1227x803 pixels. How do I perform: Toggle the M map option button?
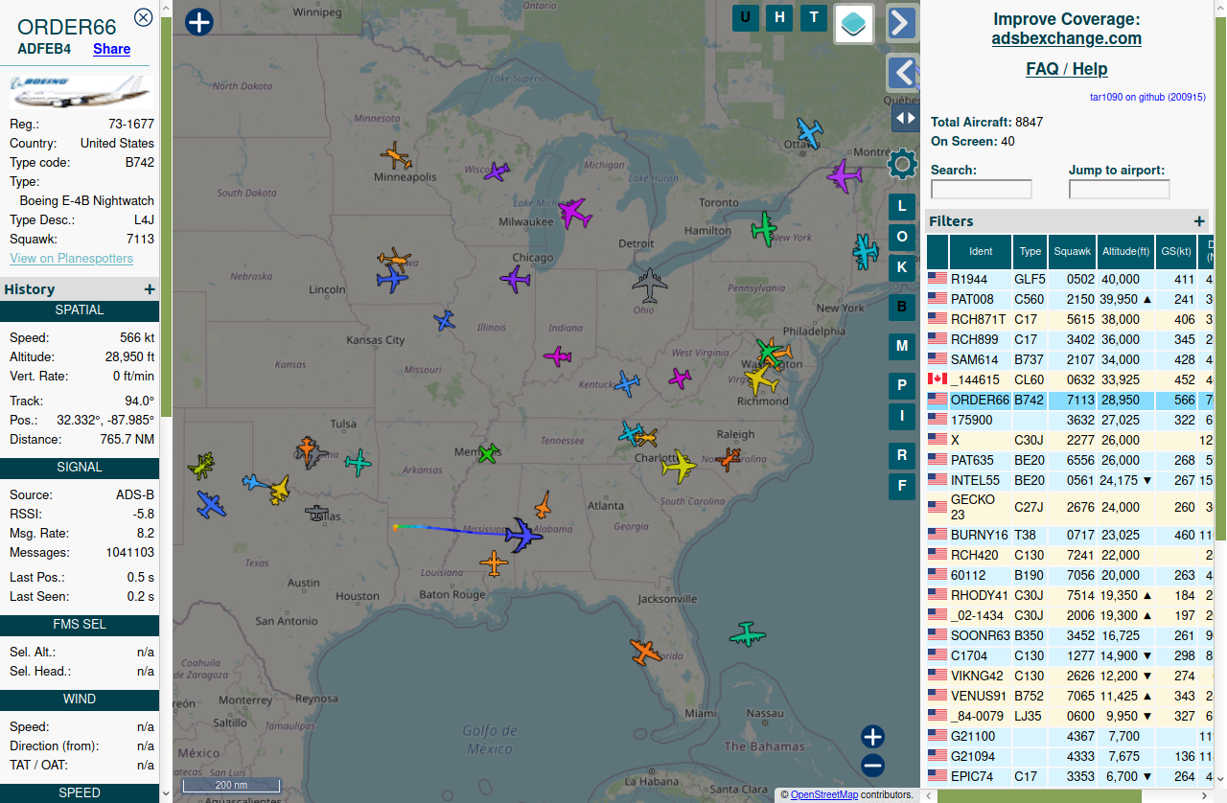[902, 346]
